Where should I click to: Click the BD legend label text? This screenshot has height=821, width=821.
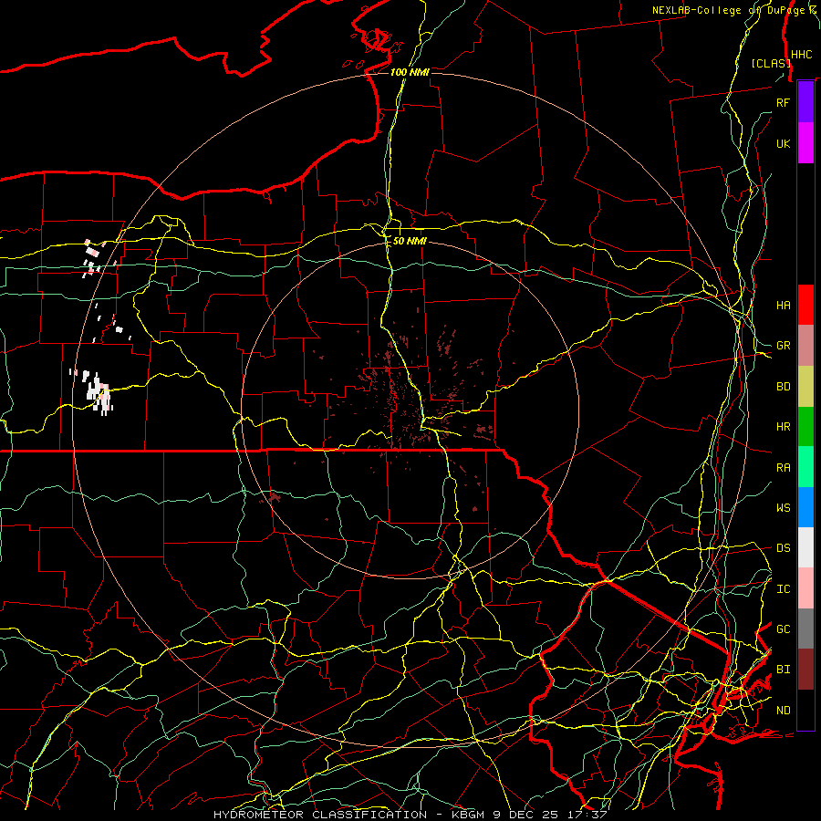(783, 387)
